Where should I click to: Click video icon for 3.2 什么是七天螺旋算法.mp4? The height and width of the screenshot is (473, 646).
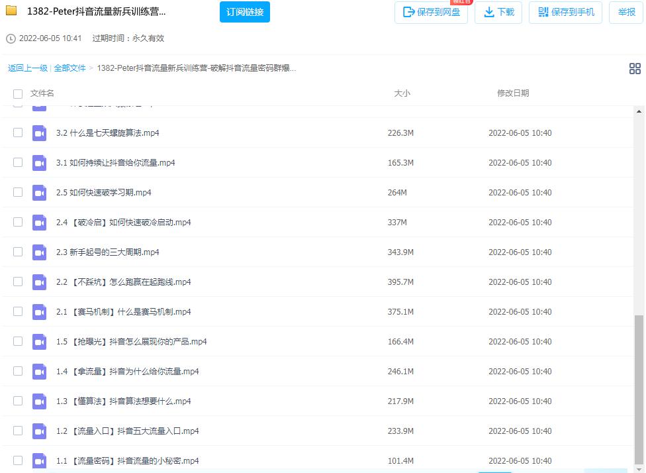tap(40, 133)
